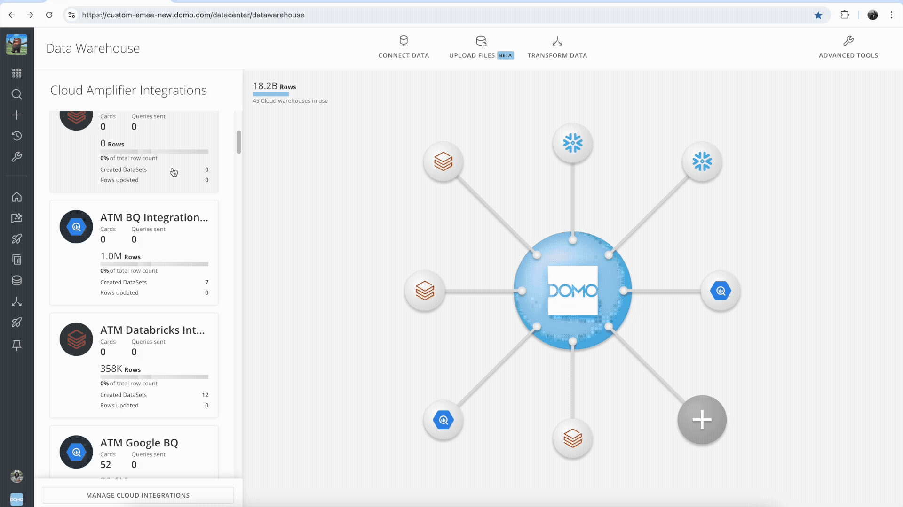Click ATM Databricks card icon
903x507 pixels.
click(x=76, y=339)
